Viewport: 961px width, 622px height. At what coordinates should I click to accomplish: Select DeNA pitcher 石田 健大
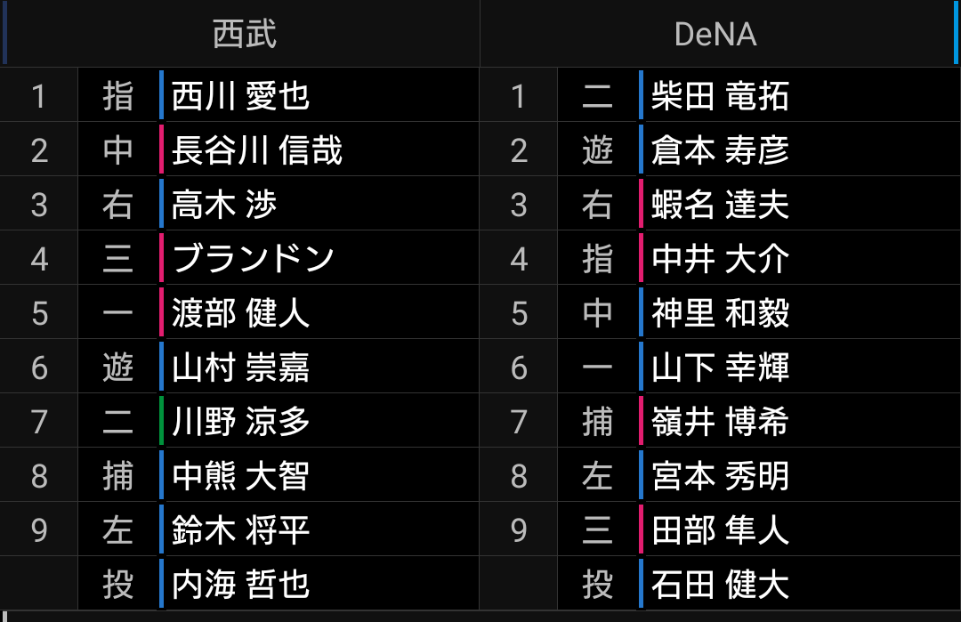(x=720, y=585)
